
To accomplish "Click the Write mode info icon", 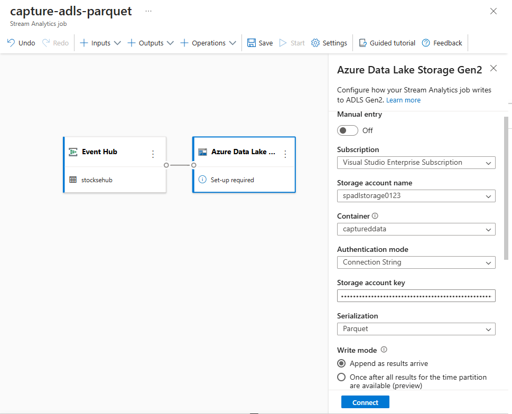I will point(384,350).
